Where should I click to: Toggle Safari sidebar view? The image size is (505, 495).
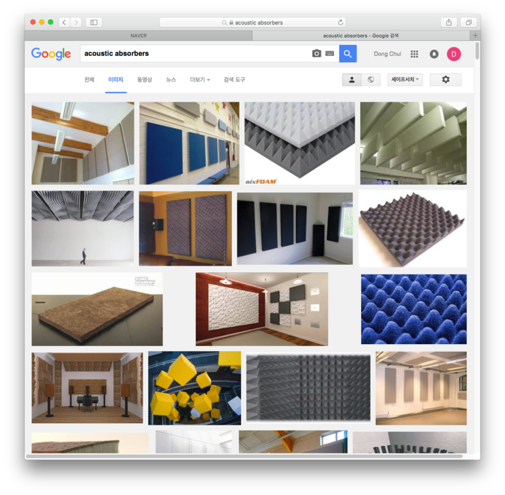point(94,23)
